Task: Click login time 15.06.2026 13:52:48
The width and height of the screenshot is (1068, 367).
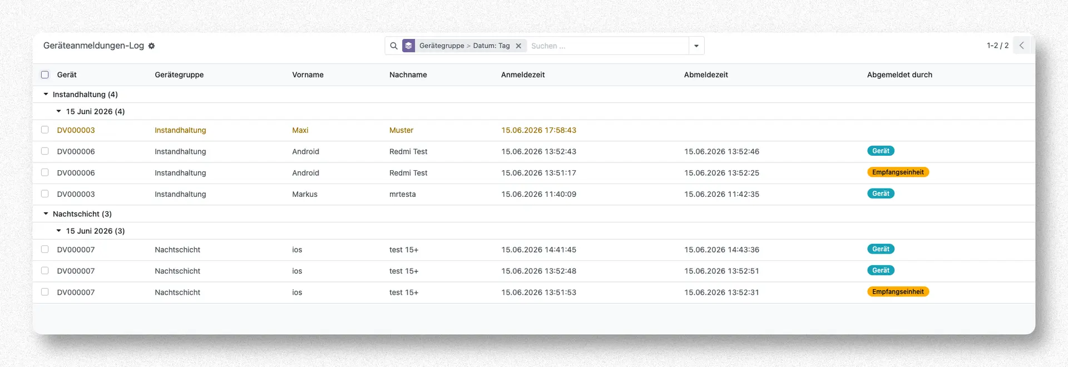Action: [x=538, y=271]
